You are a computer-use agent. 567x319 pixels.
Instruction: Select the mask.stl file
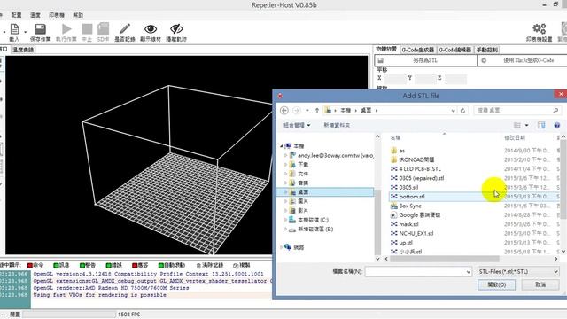tap(408, 224)
